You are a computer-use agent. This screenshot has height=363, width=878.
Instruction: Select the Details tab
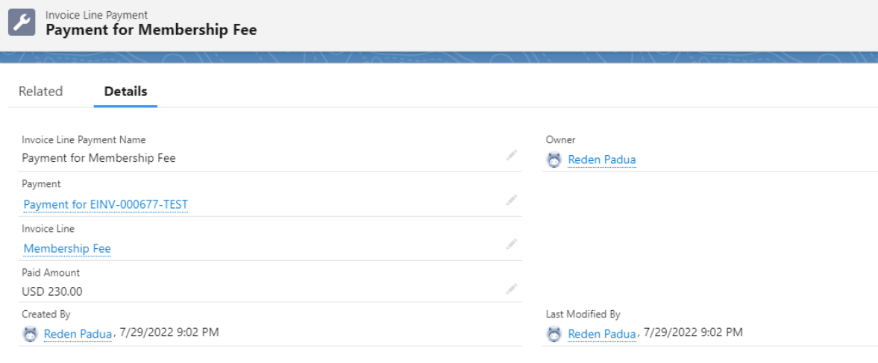coord(125,91)
